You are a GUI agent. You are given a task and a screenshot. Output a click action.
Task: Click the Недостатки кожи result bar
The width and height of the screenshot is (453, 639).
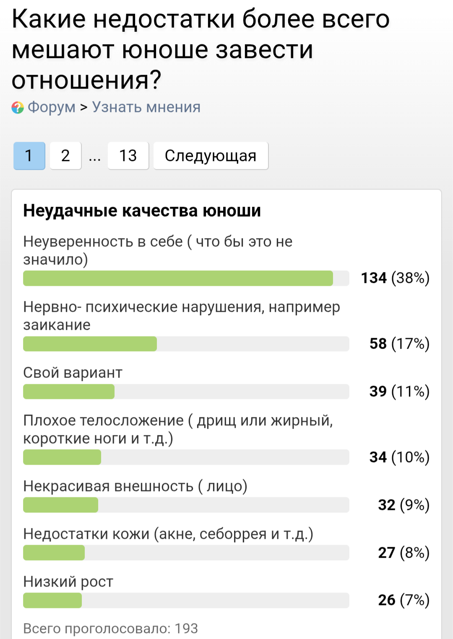point(54,553)
